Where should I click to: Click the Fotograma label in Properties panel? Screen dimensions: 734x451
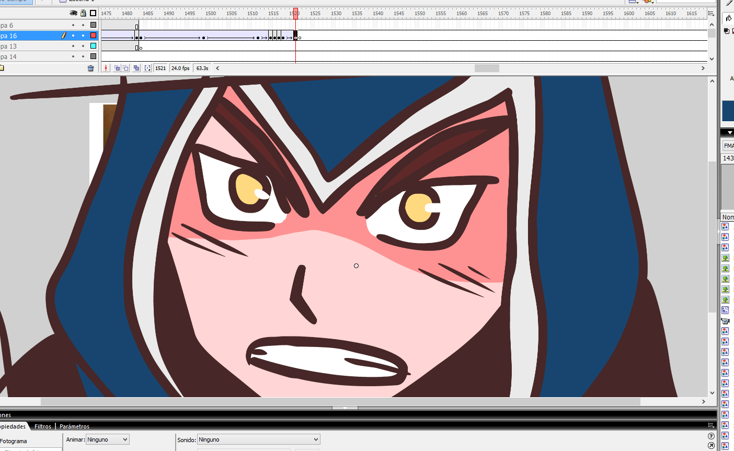pos(14,441)
